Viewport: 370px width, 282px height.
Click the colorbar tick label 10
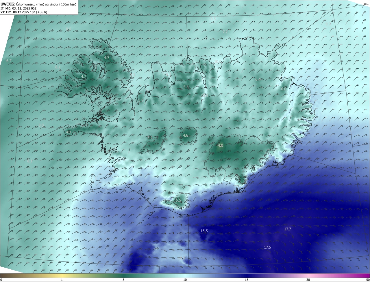tap(185, 280)
